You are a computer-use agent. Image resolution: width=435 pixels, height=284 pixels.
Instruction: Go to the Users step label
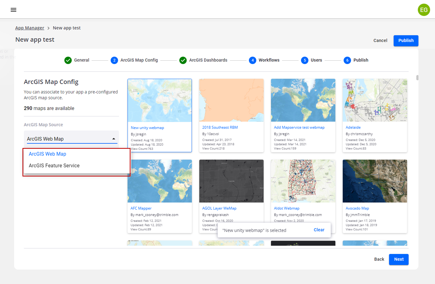click(316, 60)
